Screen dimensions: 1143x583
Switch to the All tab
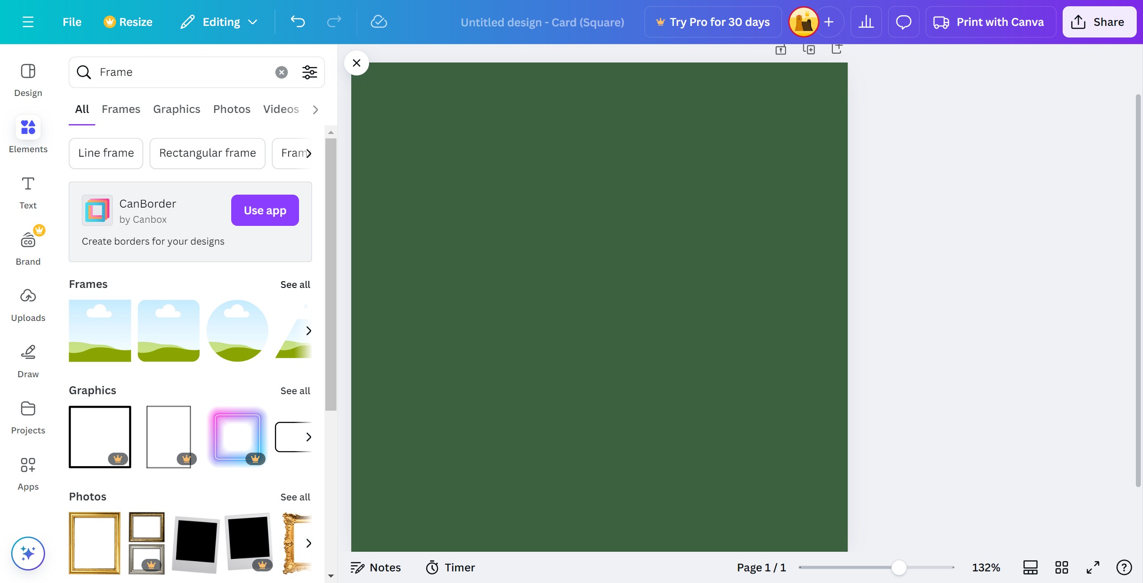click(x=82, y=109)
